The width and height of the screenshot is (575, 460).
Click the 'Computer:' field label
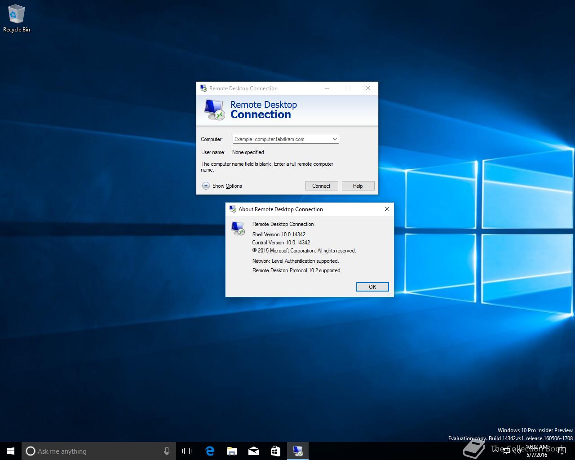(212, 139)
